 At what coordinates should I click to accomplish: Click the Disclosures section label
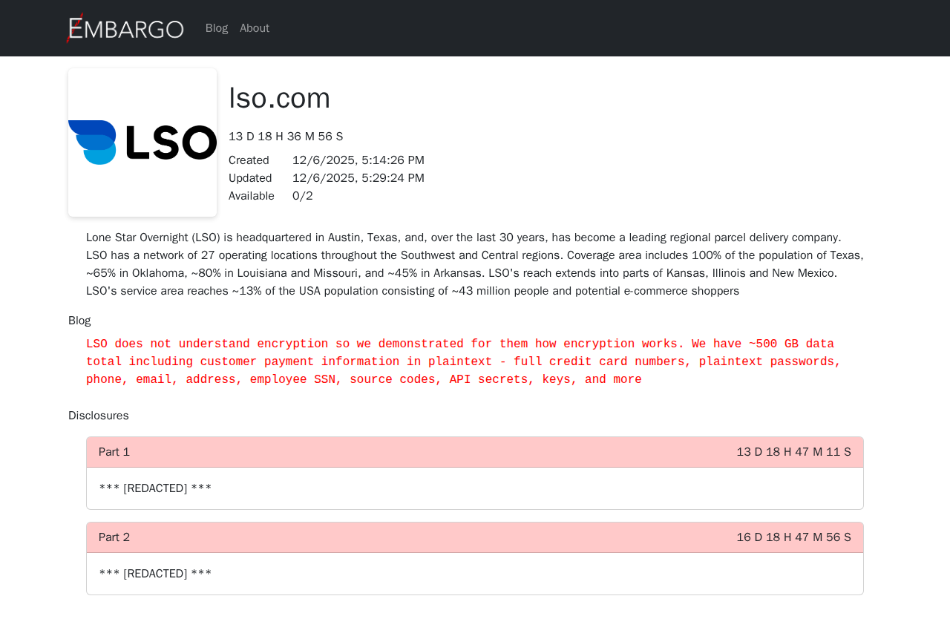pyautogui.click(x=99, y=416)
